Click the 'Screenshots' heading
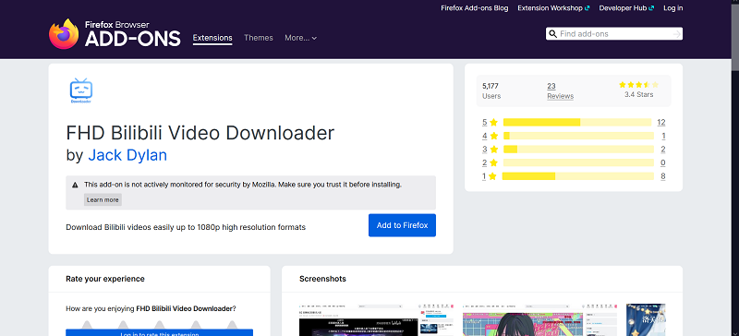 [322, 279]
